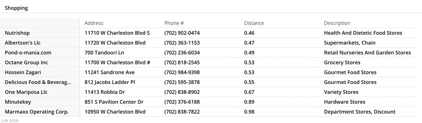422x123 pixels.
Task: Click the 0.98 distance value
Action: pos(249,112)
